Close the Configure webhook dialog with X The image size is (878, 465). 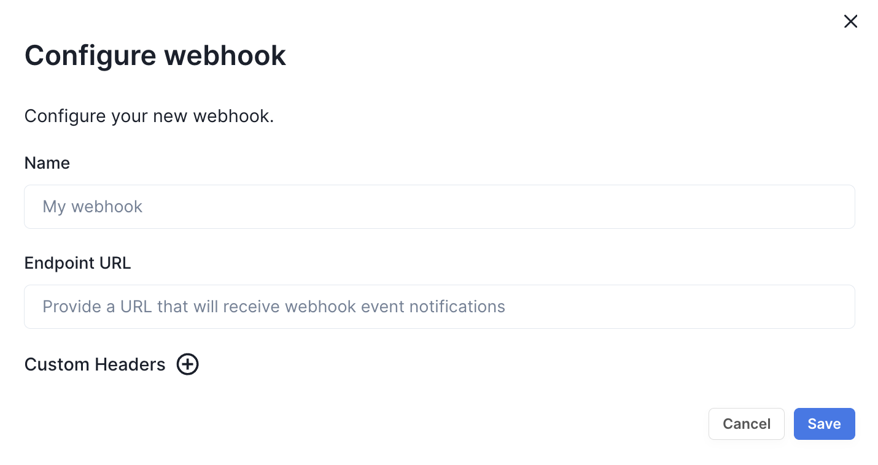[850, 21]
